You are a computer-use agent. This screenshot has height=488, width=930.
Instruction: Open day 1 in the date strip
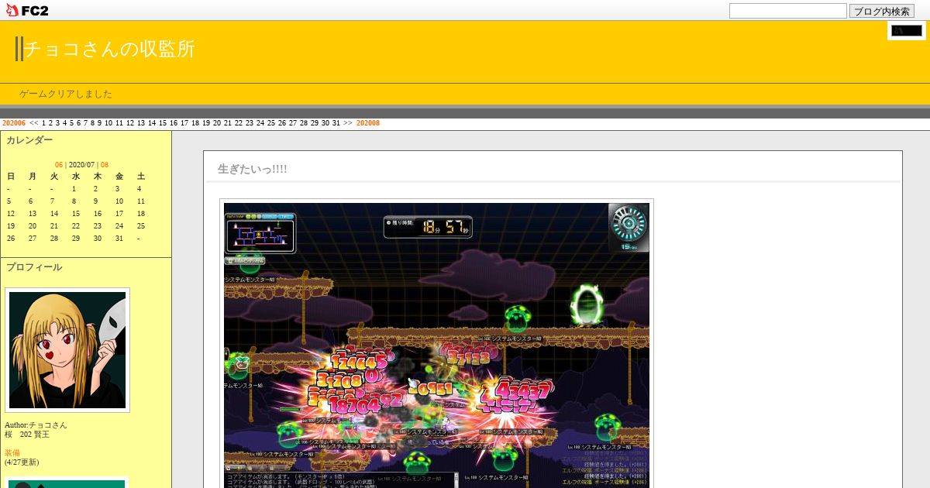click(x=44, y=123)
